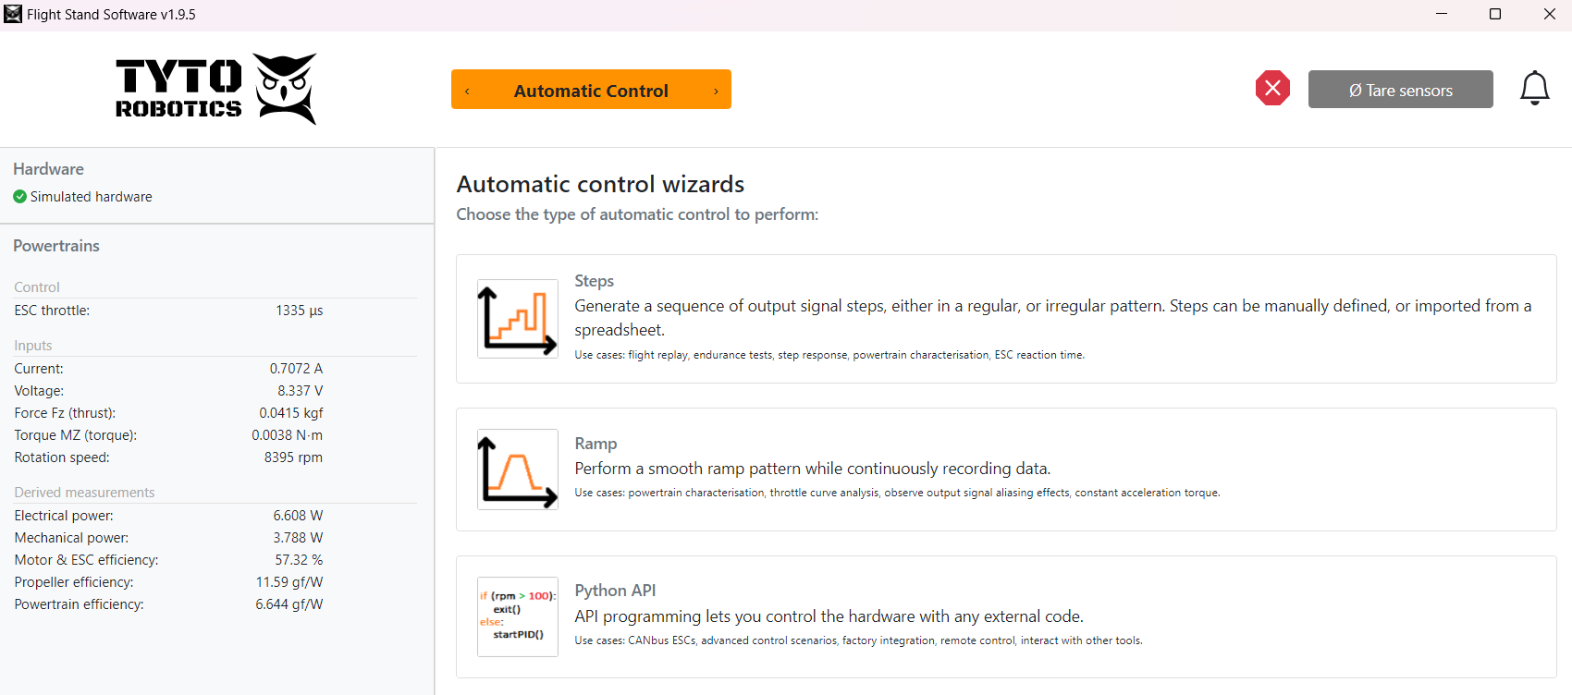Image resolution: width=1572 pixels, height=695 pixels.
Task: Click the red emergency stop icon
Action: 1272,88
